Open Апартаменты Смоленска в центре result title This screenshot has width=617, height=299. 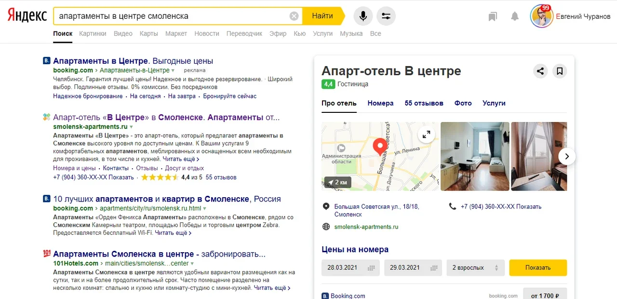pyautogui.click(x=159, y=254)
